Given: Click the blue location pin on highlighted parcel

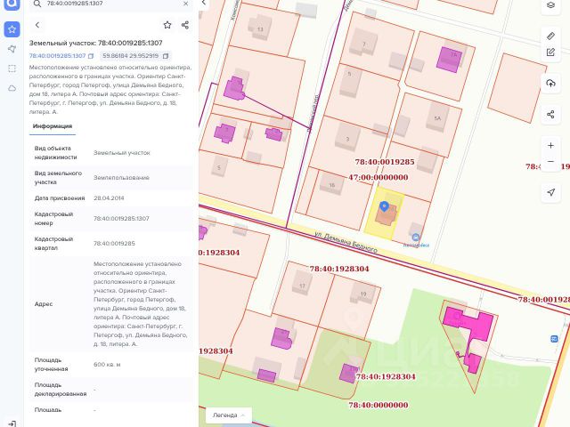Looking at the screenshot, I should (x=384, y=206).
